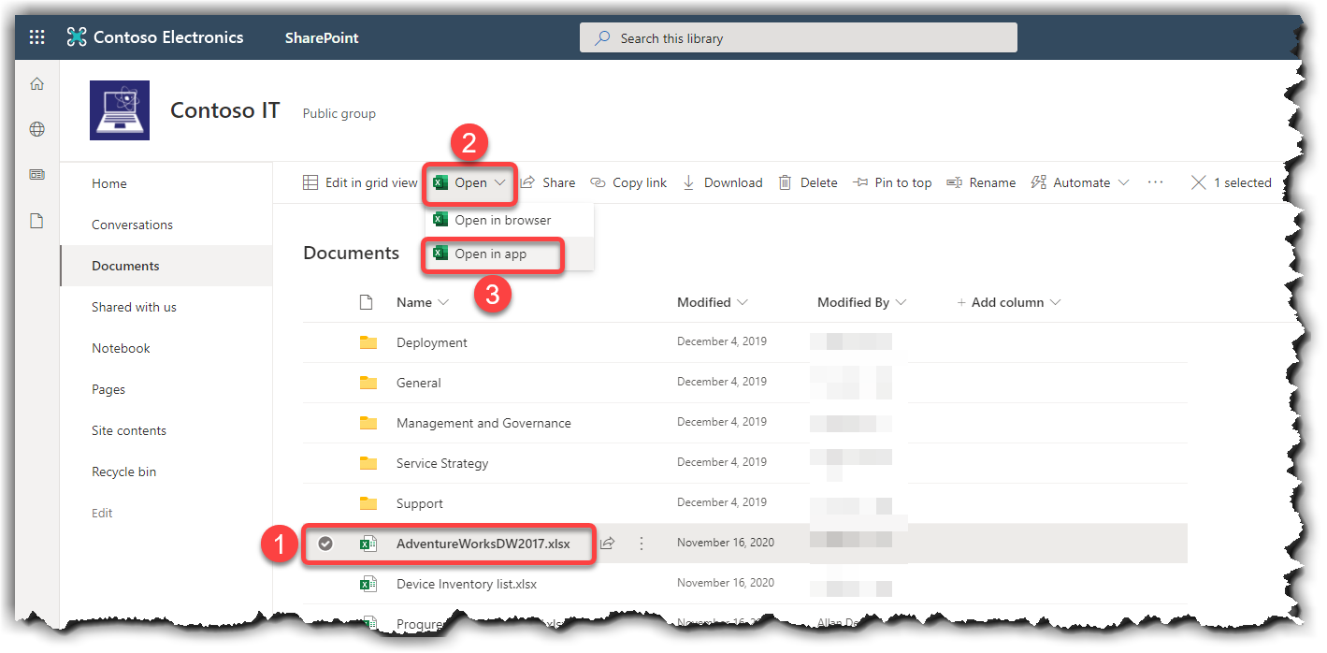Screen dimensions: 1327x653
Task: Click the Public group label
Action: point(339,113)
